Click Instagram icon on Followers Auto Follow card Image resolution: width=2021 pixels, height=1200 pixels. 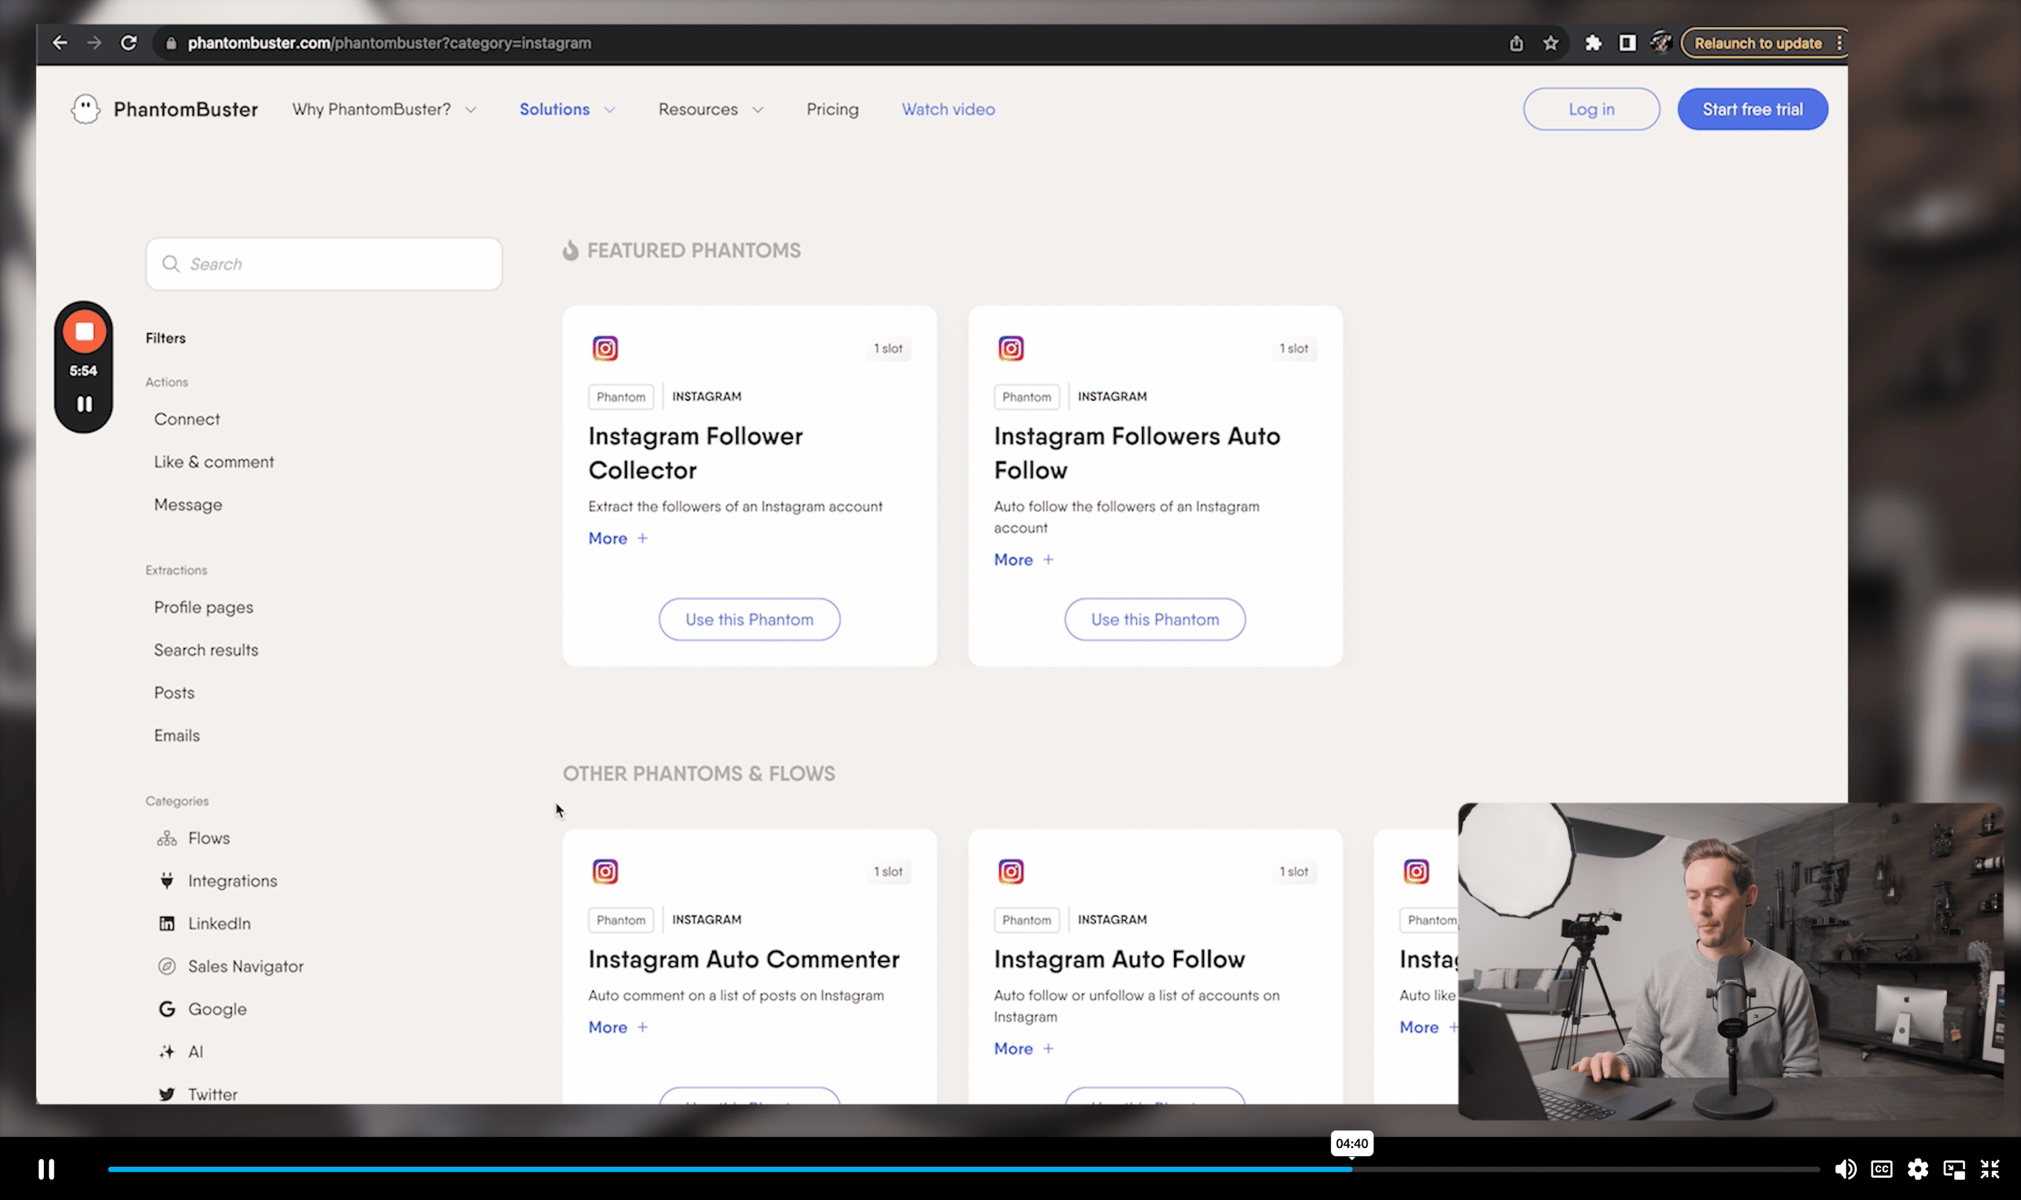(1010, 348)
